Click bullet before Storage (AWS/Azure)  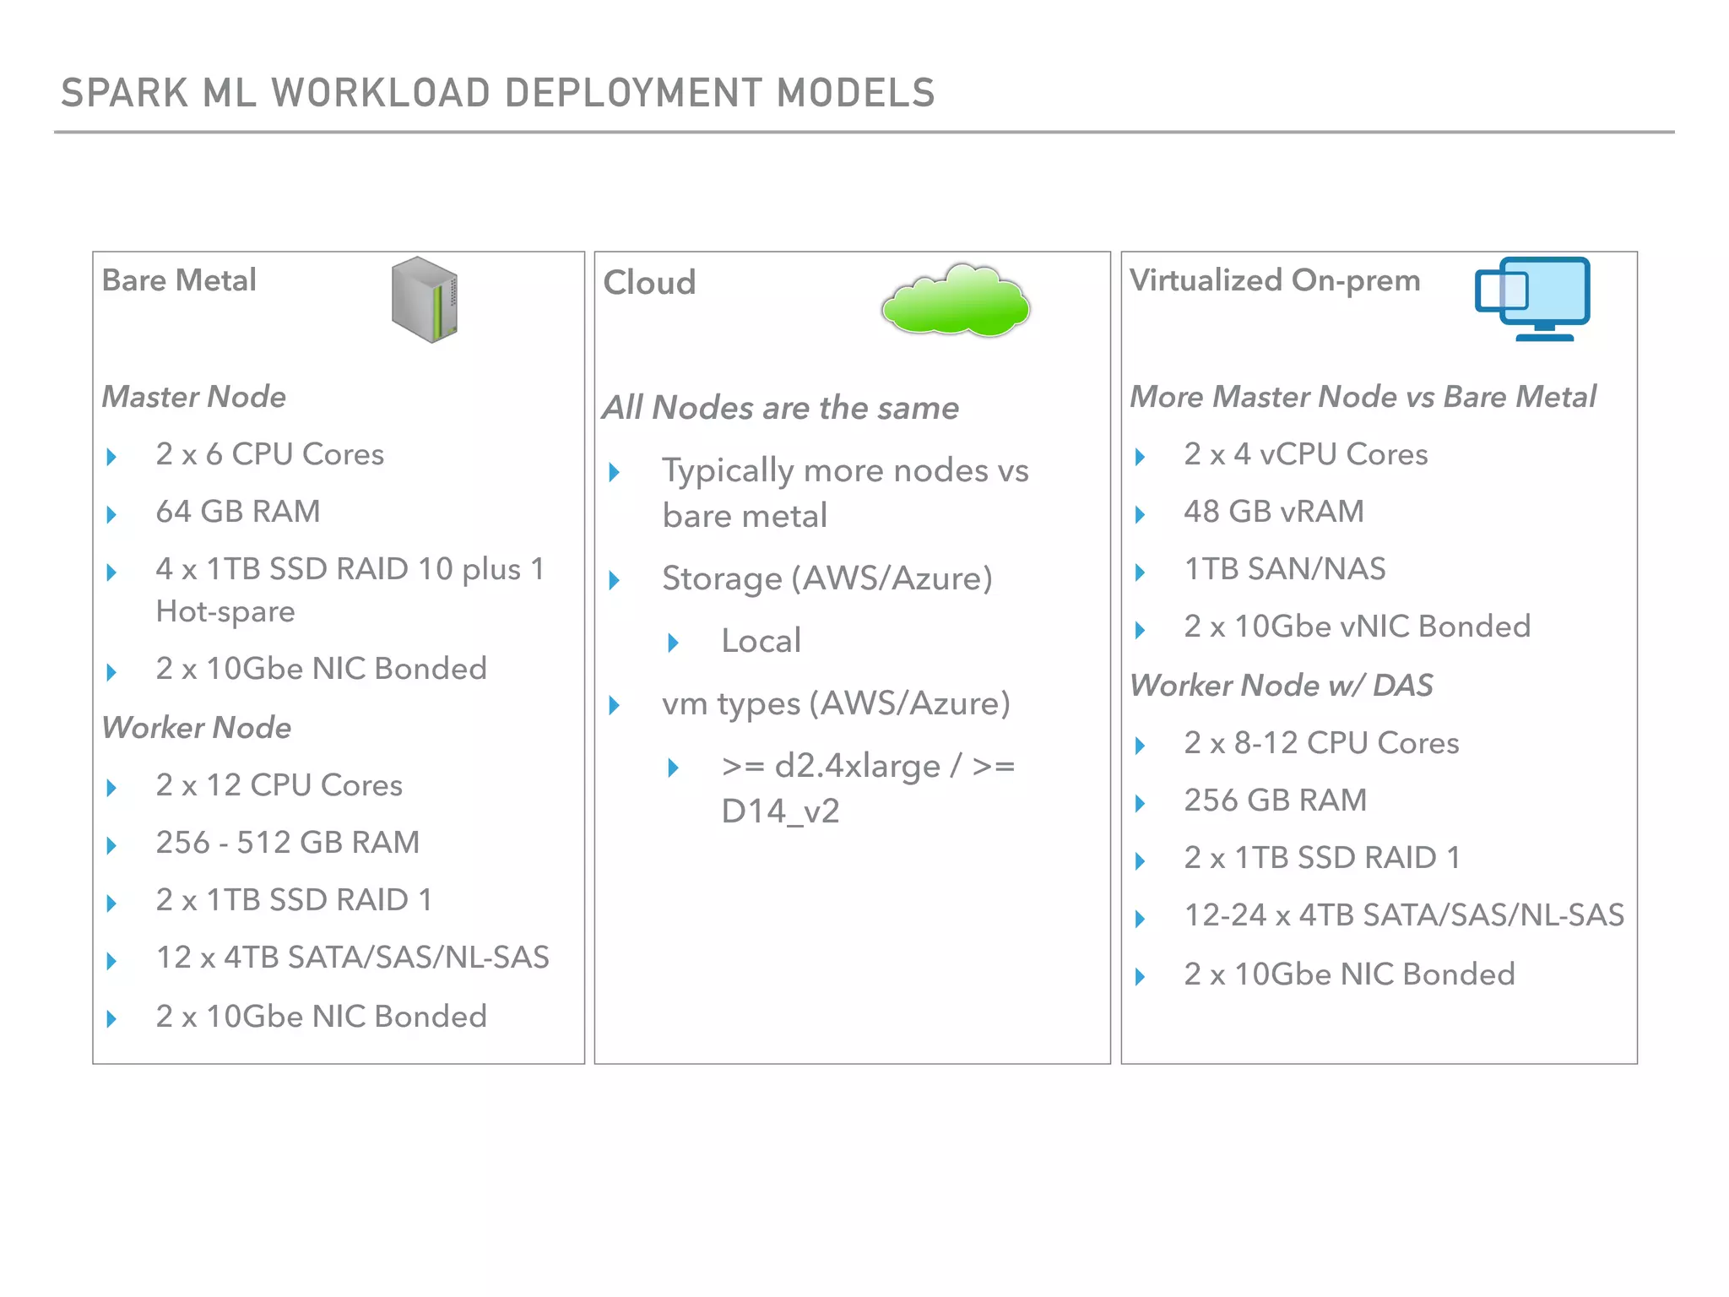click(615, 580)
